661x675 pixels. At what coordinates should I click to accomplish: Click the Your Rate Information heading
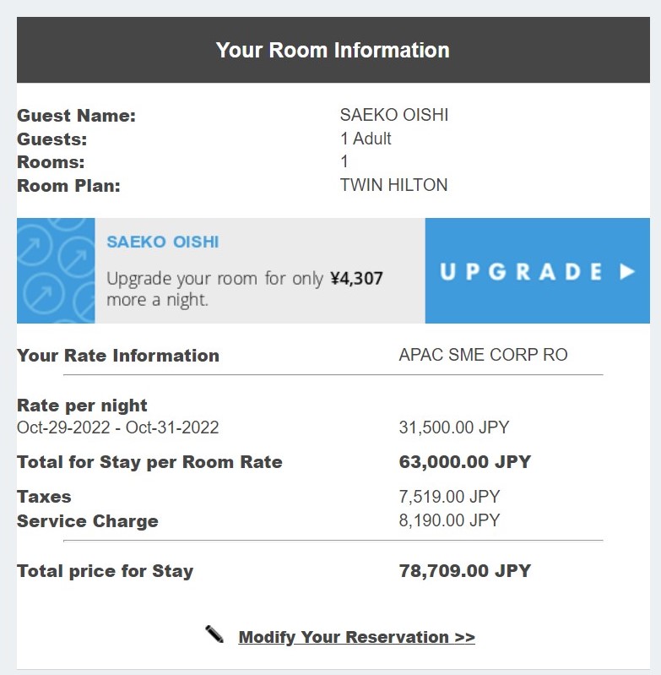118,356
